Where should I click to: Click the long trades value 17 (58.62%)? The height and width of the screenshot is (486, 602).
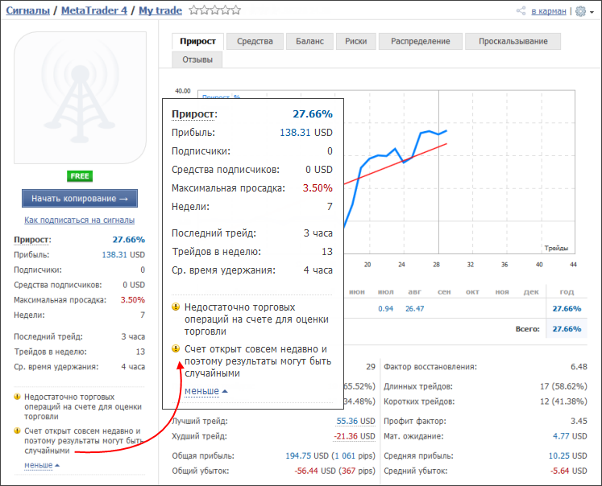[563, 386]
